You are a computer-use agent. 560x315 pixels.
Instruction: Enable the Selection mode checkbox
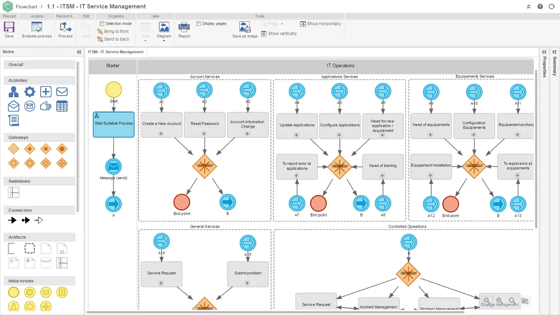[102, 24]
